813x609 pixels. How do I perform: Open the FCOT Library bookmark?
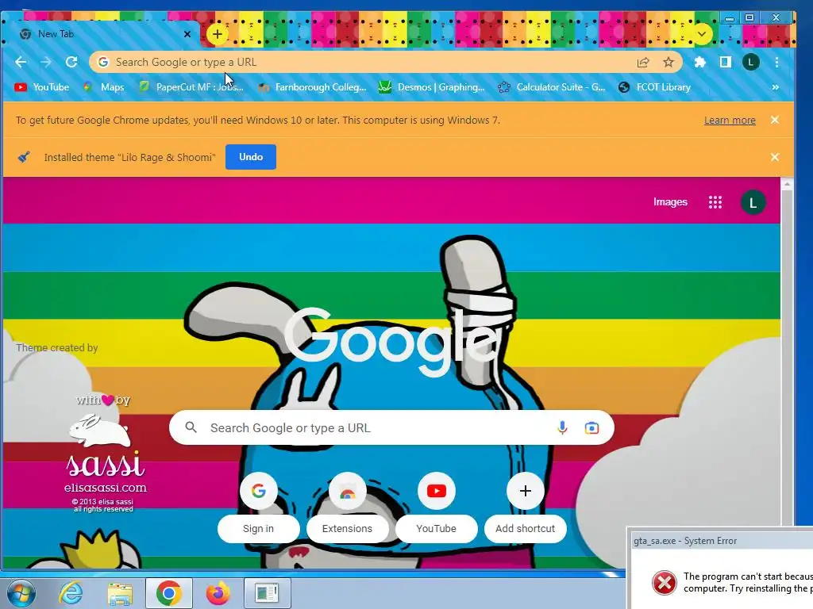coord(654,87)
